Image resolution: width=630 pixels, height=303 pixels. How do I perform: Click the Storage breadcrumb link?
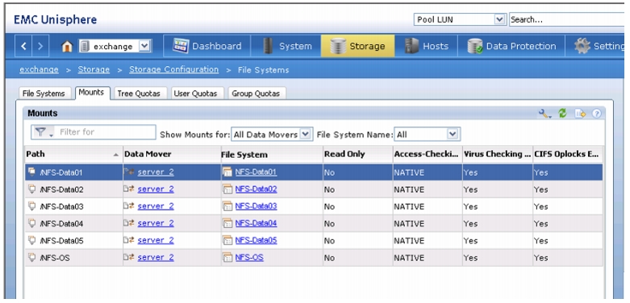point(94,69)
